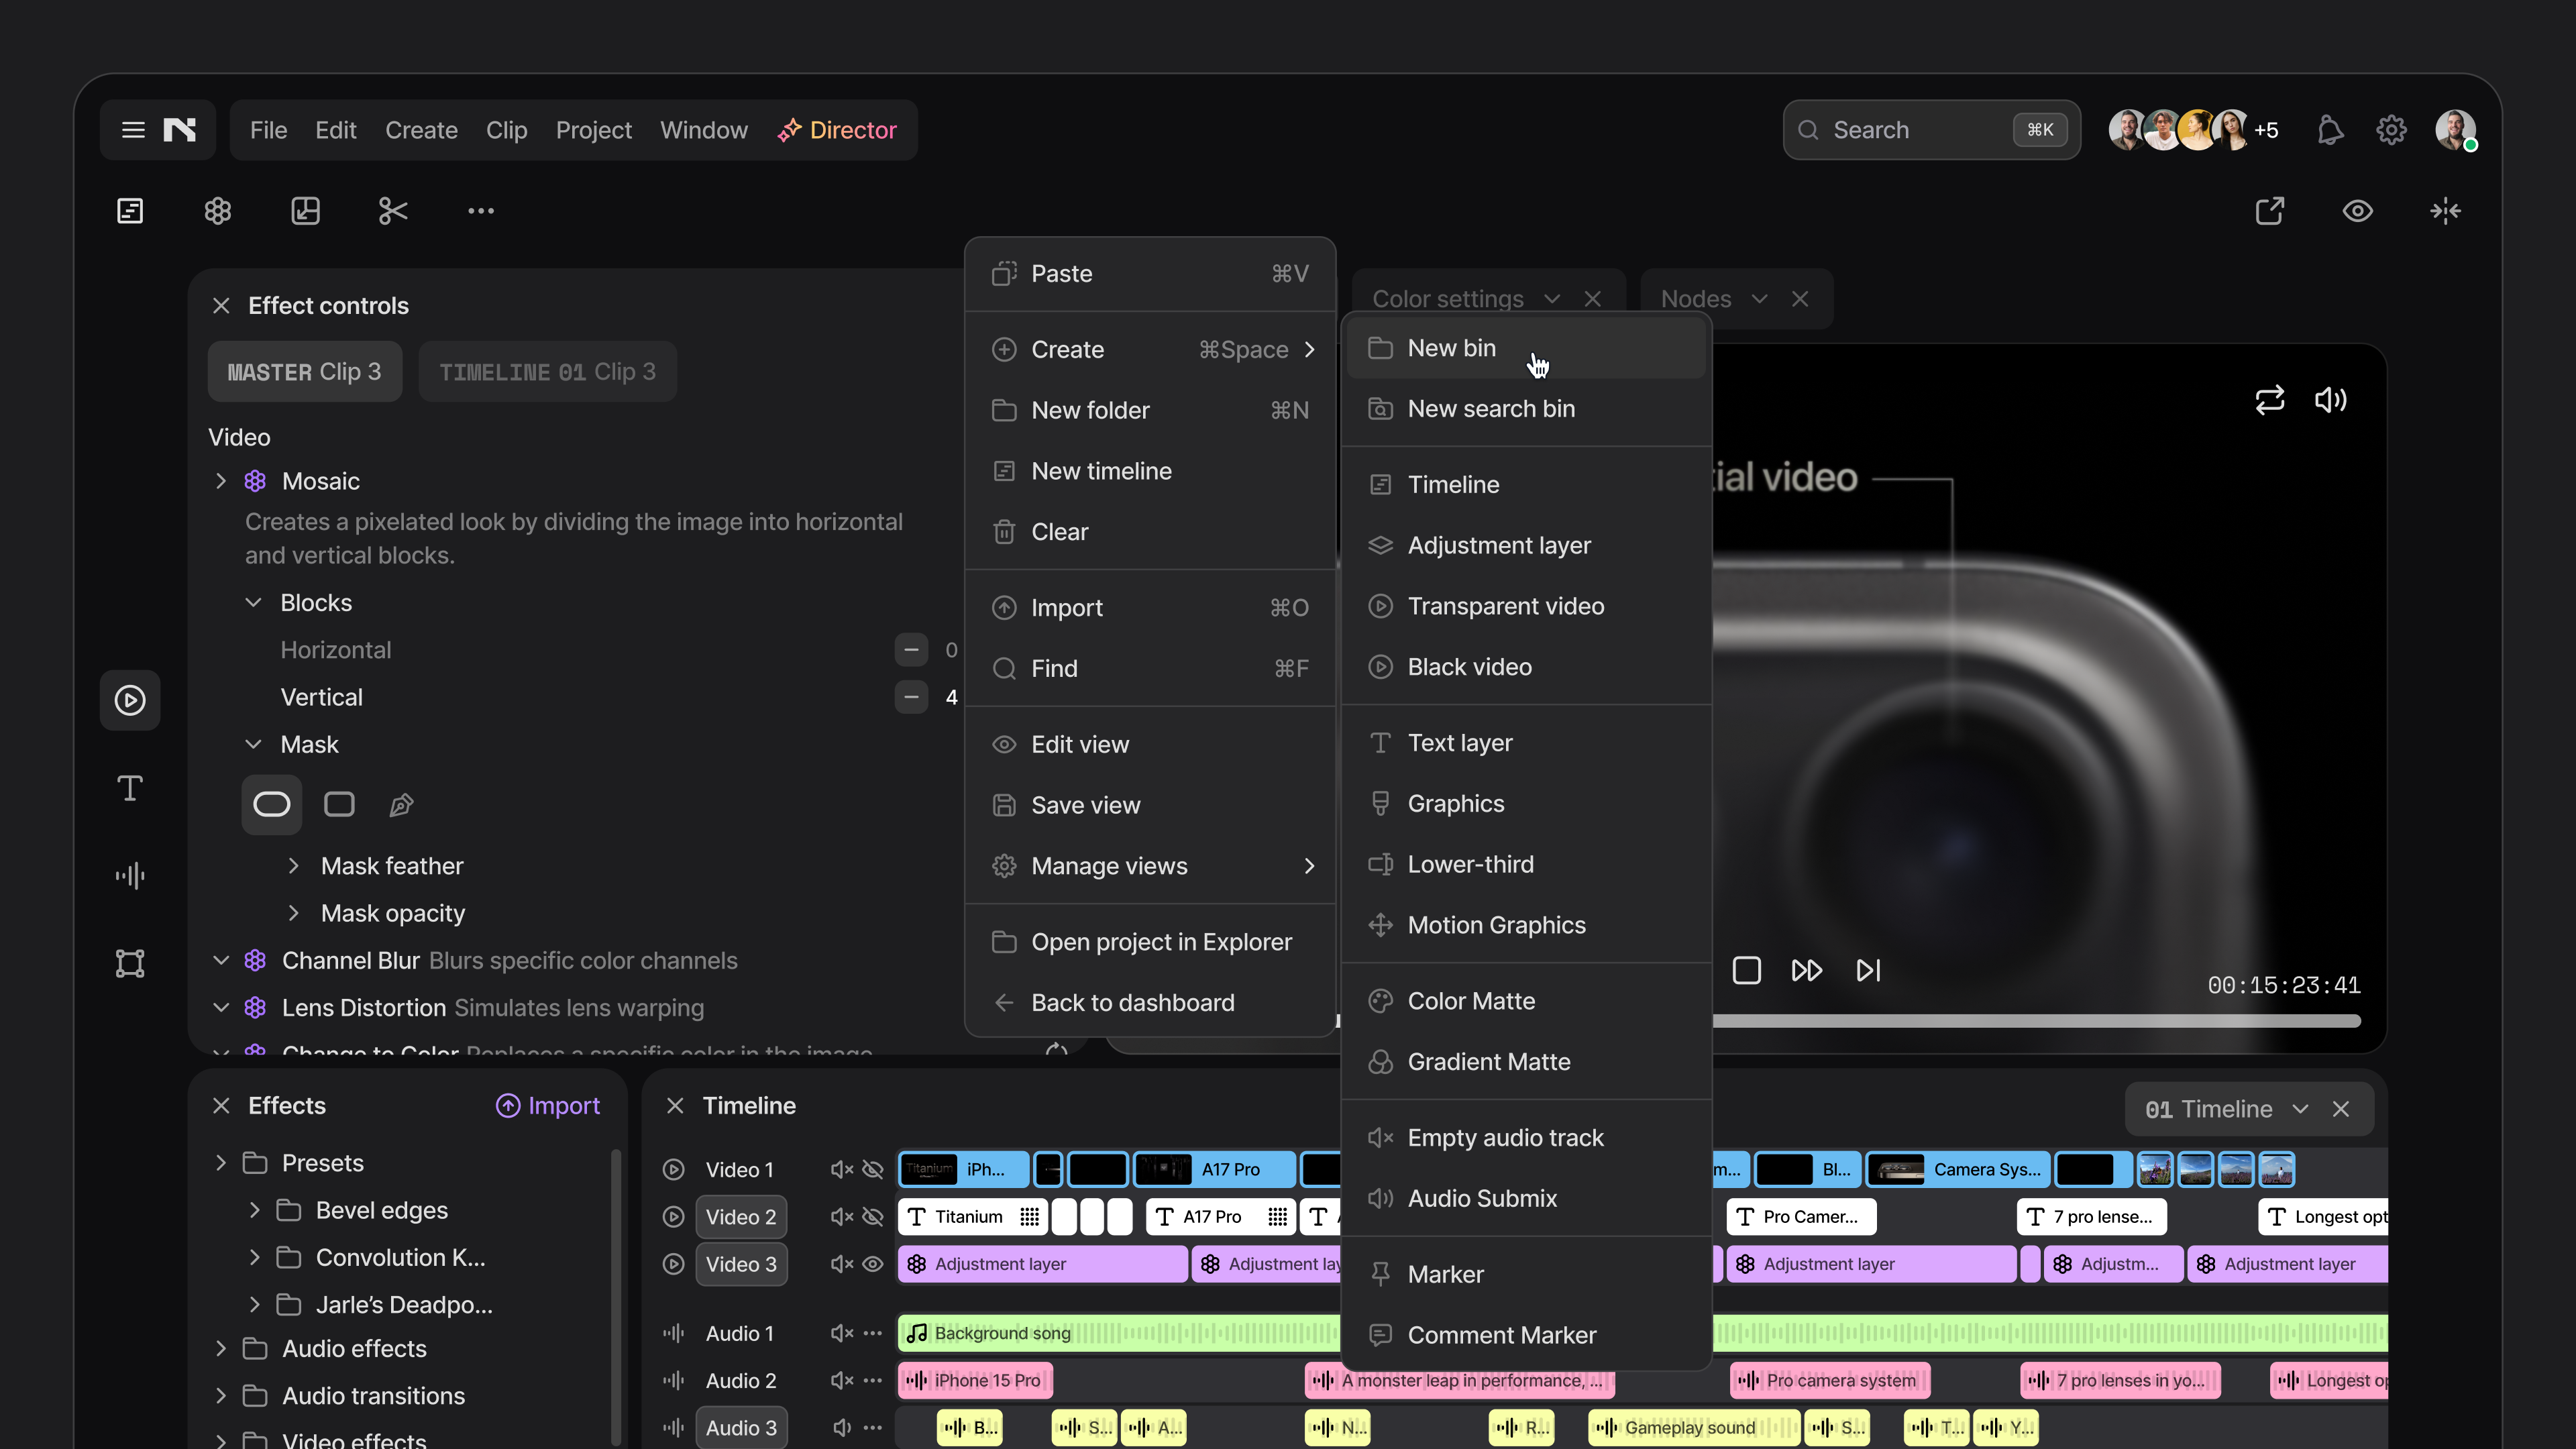This screenshot has width=2576, height=1449.
Task: Click Import in the Effects panel
Action: (547, 1106)
